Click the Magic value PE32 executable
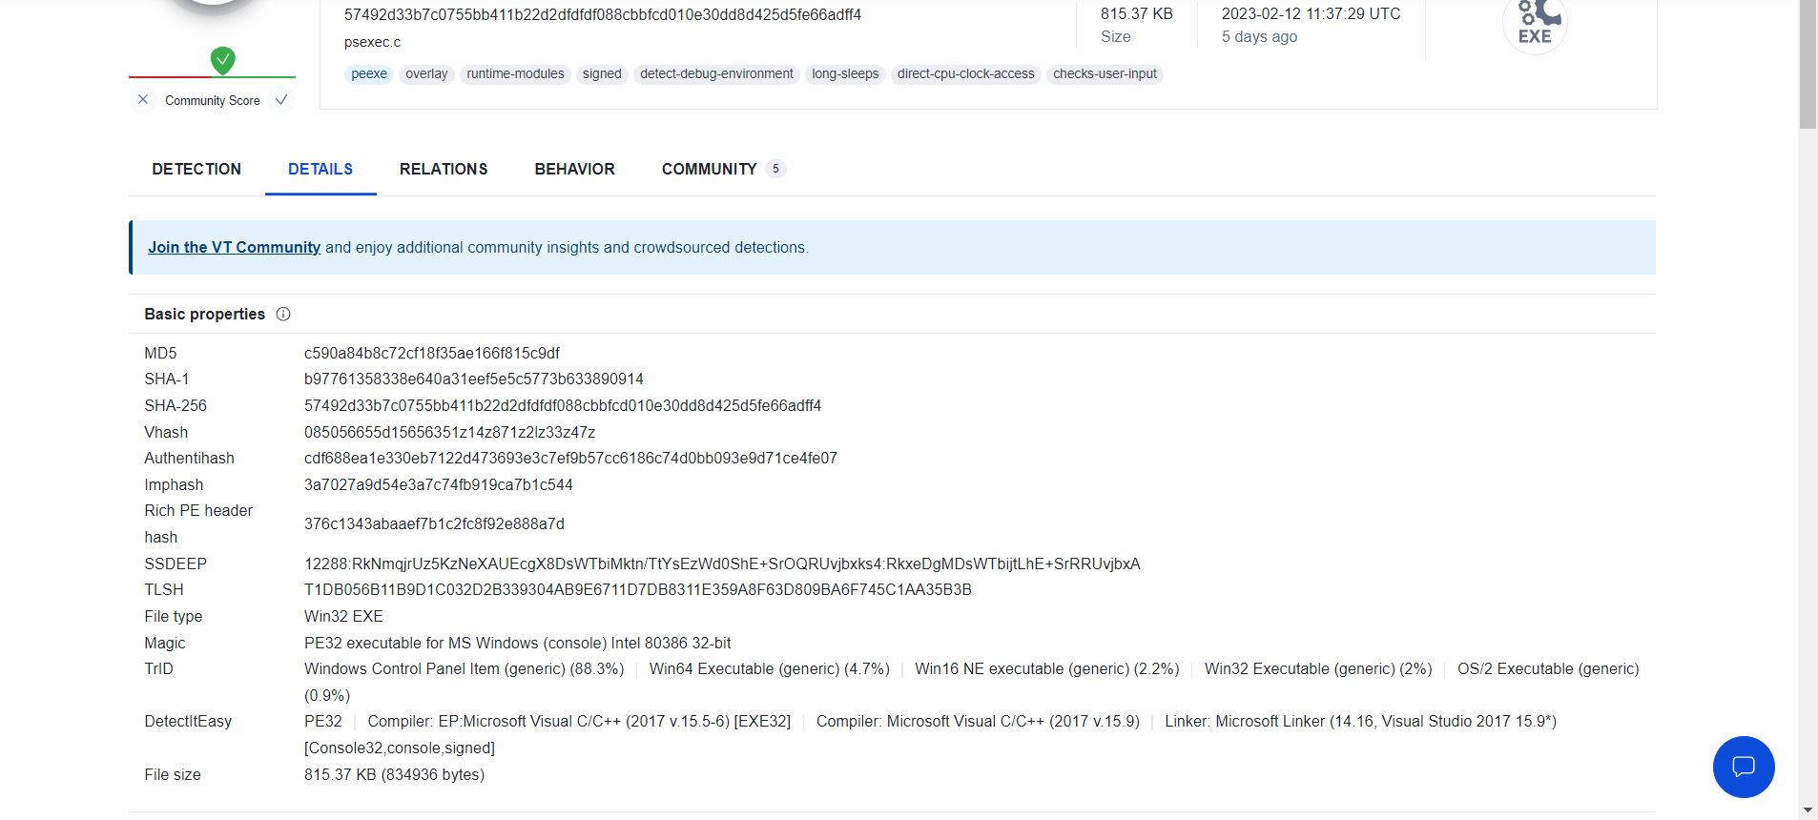Screen dimensions: 1818x820 click(518, 643)
